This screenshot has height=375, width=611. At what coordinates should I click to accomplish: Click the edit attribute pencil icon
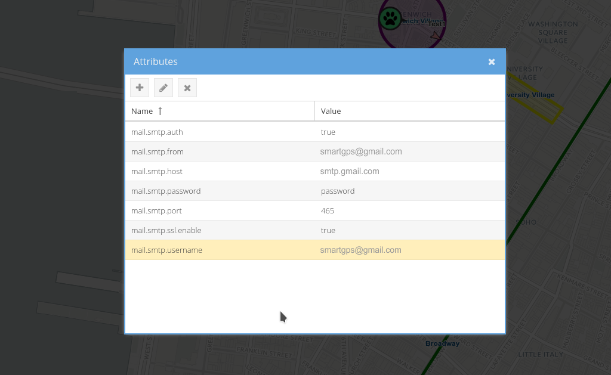click(163, 88)
